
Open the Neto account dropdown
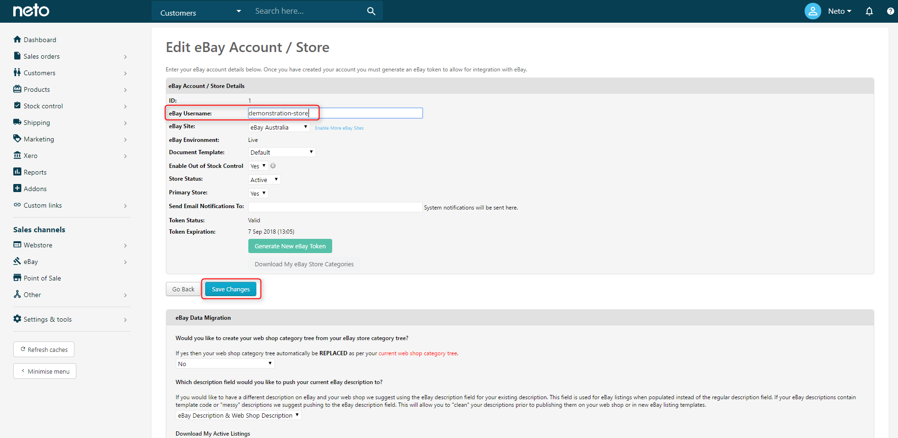click(x=840, y=11)
